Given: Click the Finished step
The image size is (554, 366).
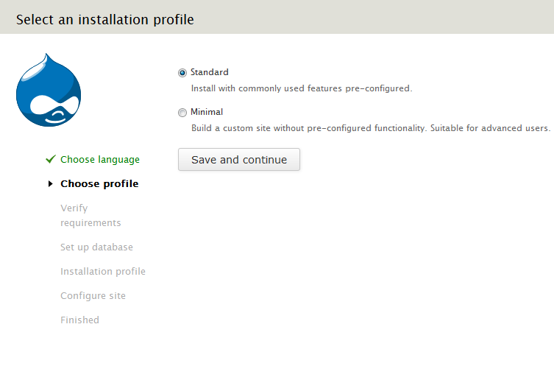Looking at the screenshot, I should point(79,320).
